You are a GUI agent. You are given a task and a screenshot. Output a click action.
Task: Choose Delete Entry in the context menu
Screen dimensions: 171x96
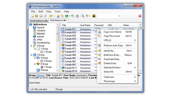coord(117,63)
